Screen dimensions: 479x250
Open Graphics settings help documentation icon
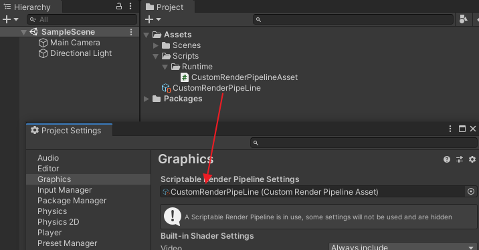point(447,159)
